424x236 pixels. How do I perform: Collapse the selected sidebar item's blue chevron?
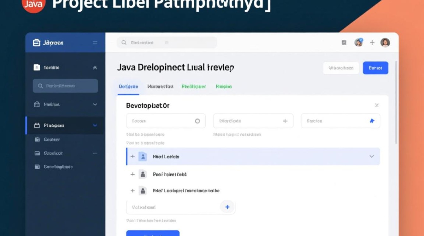pyautogui.click(x=95, y=125)
